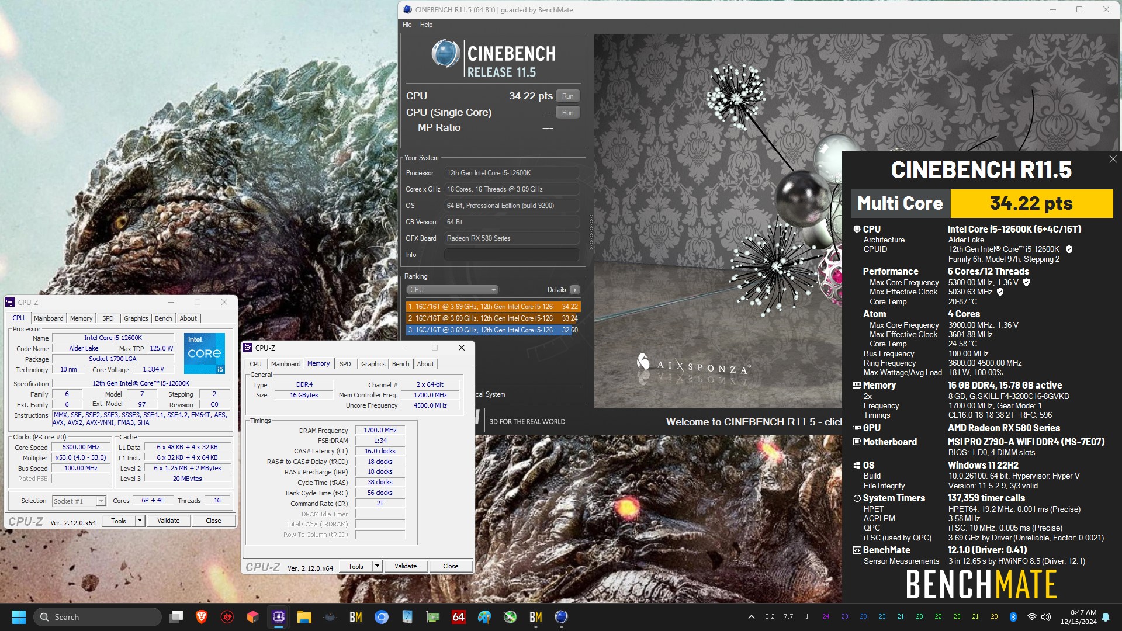Open the Windows Start menu

19,617
